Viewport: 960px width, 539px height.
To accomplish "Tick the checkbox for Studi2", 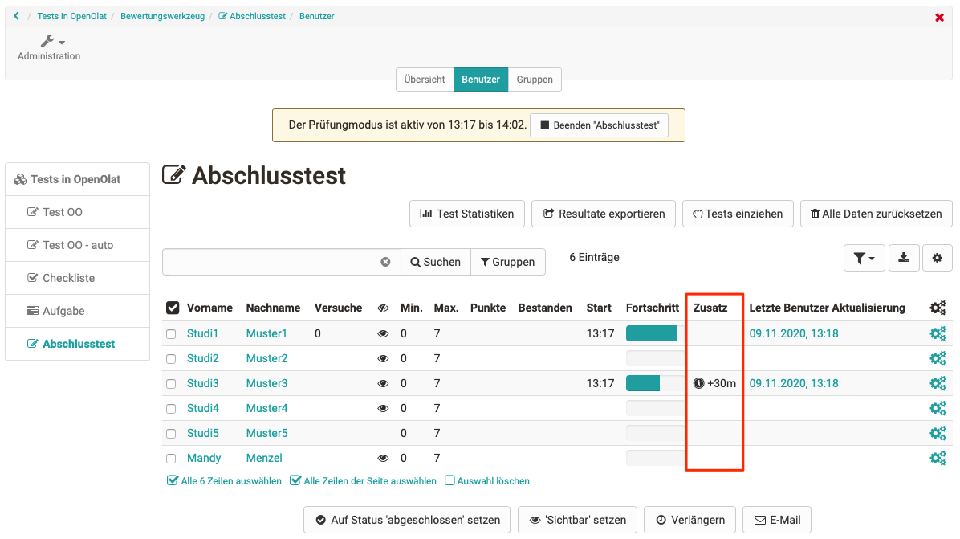I will tap(171, 359).
